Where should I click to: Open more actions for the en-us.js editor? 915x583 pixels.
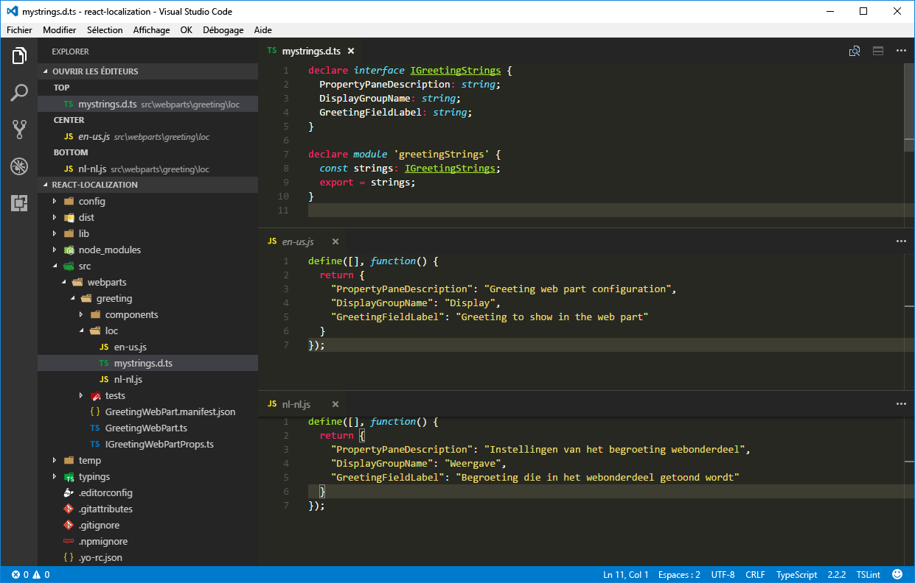pos(901,241)
